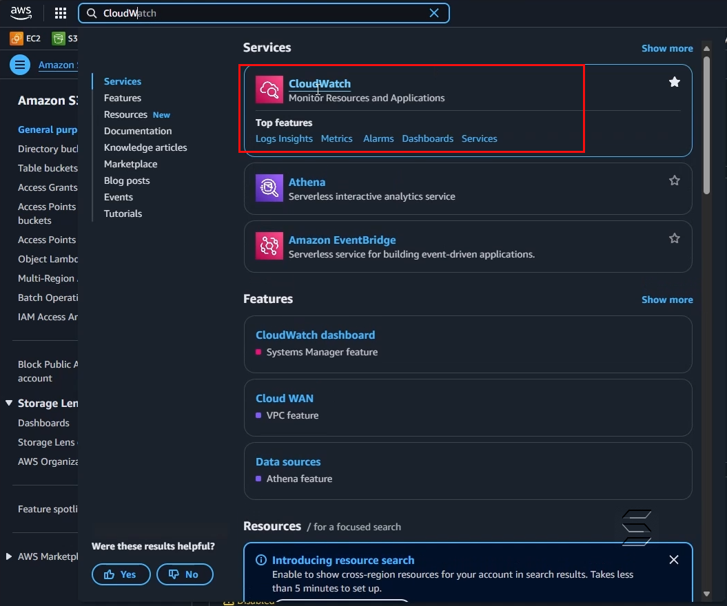Click the S3 shortcut icon
This screenshot has width=727, height=606.
click(x=59, y=39)
